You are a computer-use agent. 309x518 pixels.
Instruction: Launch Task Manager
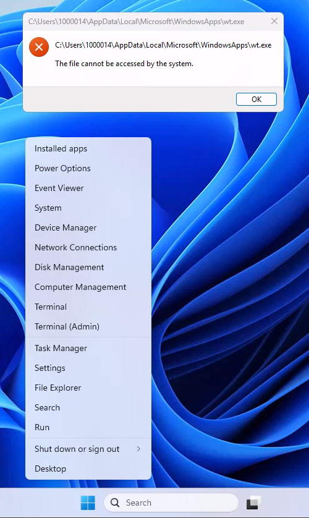click(88, 349)
